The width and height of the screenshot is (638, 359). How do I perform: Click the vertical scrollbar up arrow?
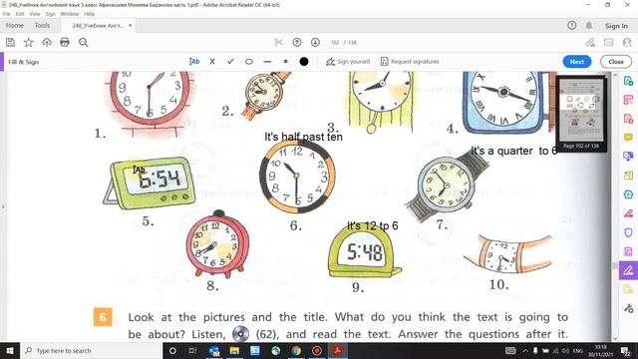click(615, 75)
